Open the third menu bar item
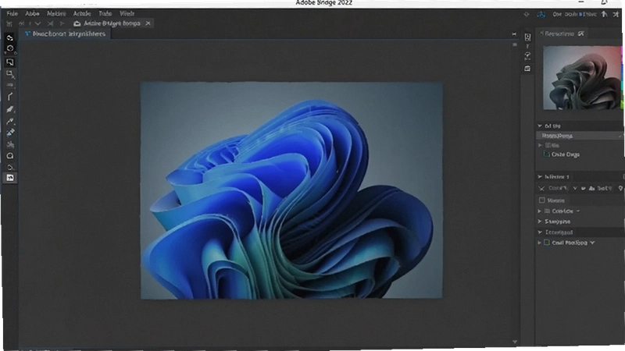625x351 pixels. [56, 13]
